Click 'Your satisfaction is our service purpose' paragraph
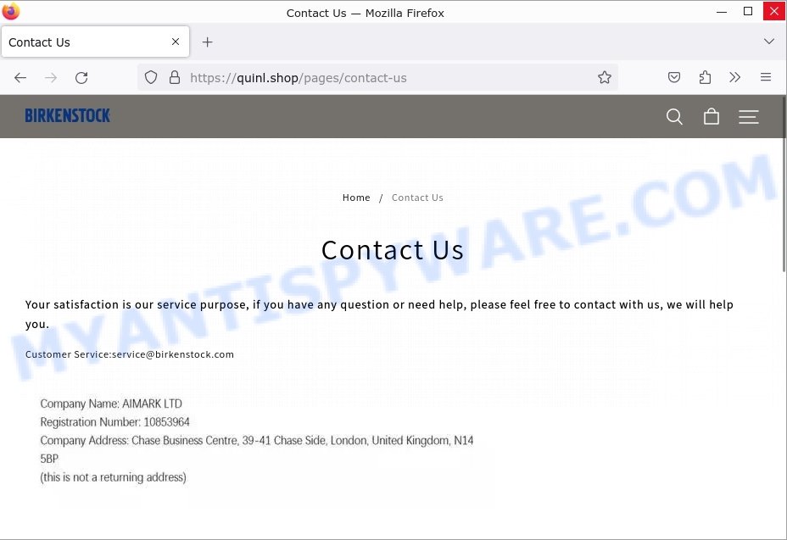The width and height of the screenshot is (787, 540). [379, 315]
